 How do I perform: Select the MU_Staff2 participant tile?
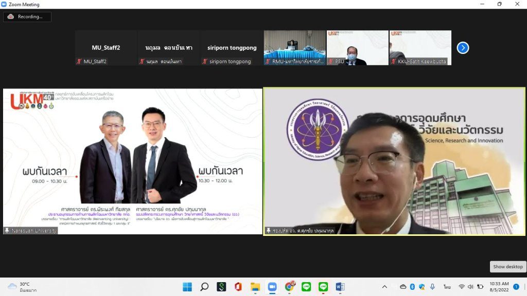106,48
